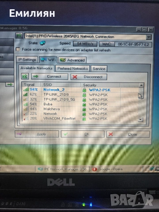
Task: Open PE Network Manager 0.56 taskbar item
Action: 62,169
